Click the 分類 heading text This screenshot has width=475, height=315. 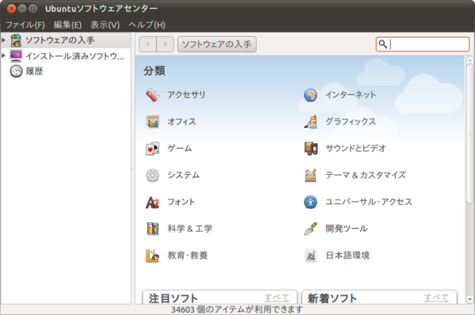click(154, 71)
